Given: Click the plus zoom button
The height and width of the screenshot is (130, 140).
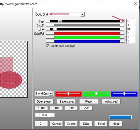Looking at the screenshot, I should pos(37,115).
